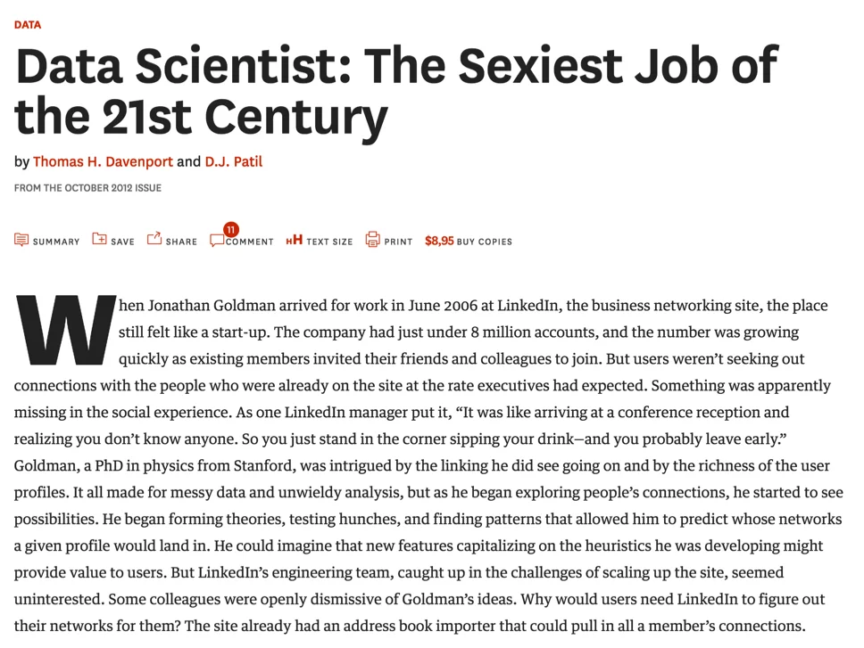Viewport: 864px width, 648px height.
Task: Visit Thomas H. Davenport's author page
Action: click(x=103, y=161)
